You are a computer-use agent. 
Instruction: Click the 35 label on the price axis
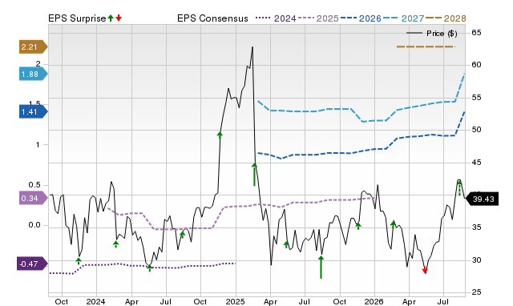[x=477, y=227]
